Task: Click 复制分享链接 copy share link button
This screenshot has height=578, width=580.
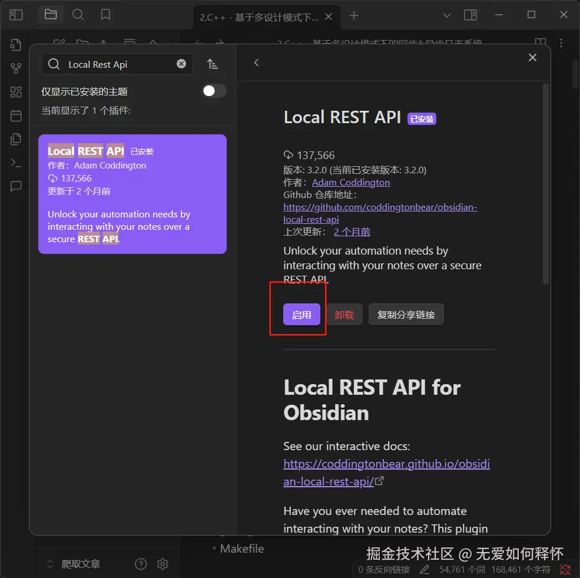Action: click(406, 315)
